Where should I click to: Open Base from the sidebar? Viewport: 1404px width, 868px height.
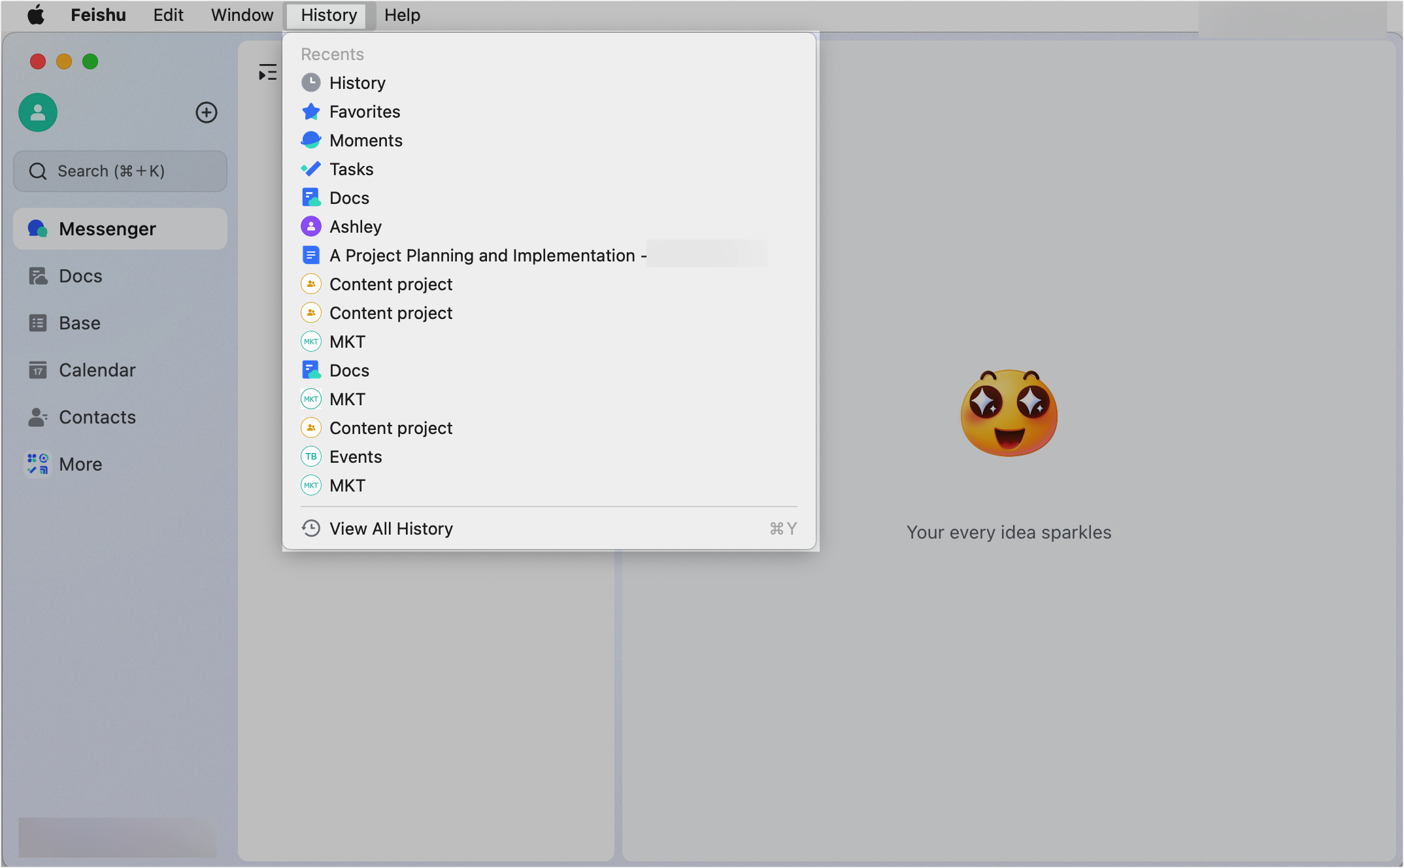78,323
